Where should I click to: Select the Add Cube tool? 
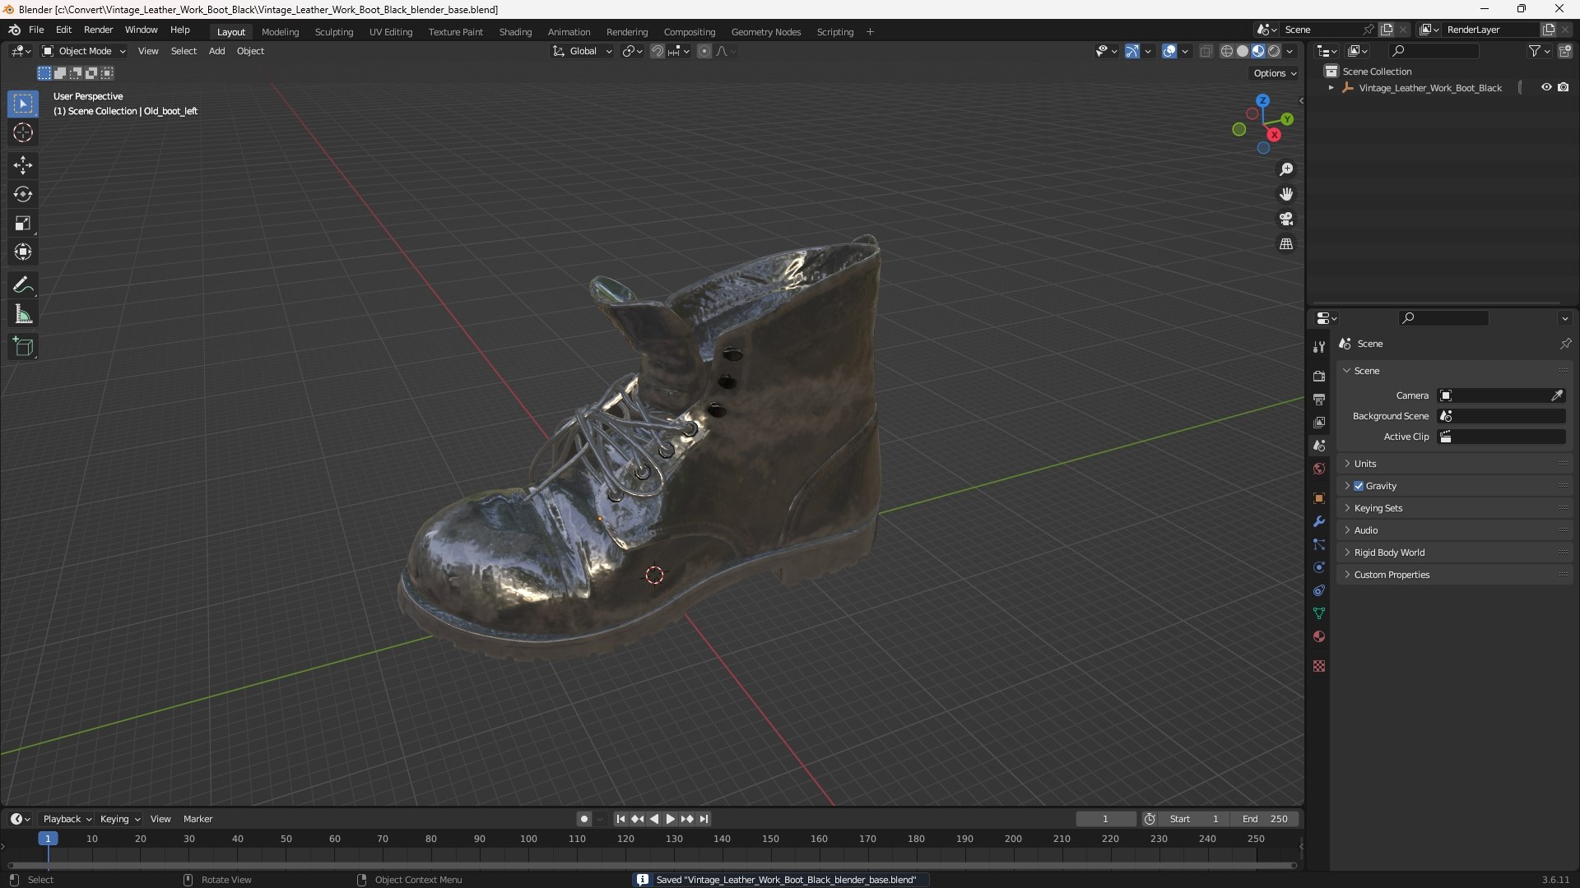[x=23, y=347]
